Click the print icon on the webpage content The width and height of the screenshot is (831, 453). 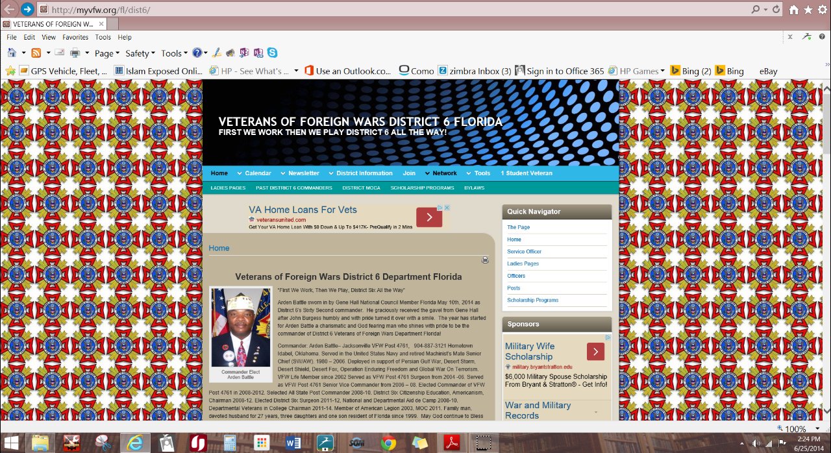click(x=485, y=259)
